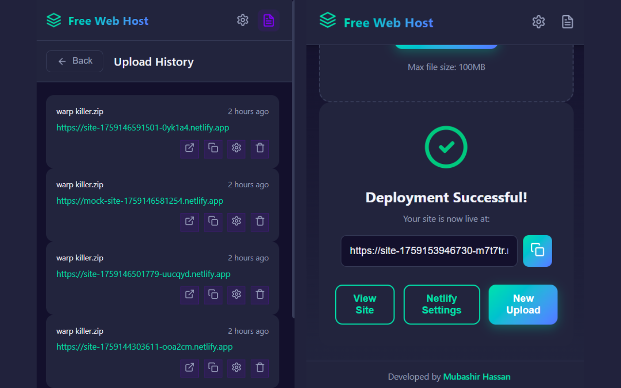Screen dimensions: 621x388
Task: Follow the mock-site-1759146581254.netlify.app link
Action: (140, 201)
